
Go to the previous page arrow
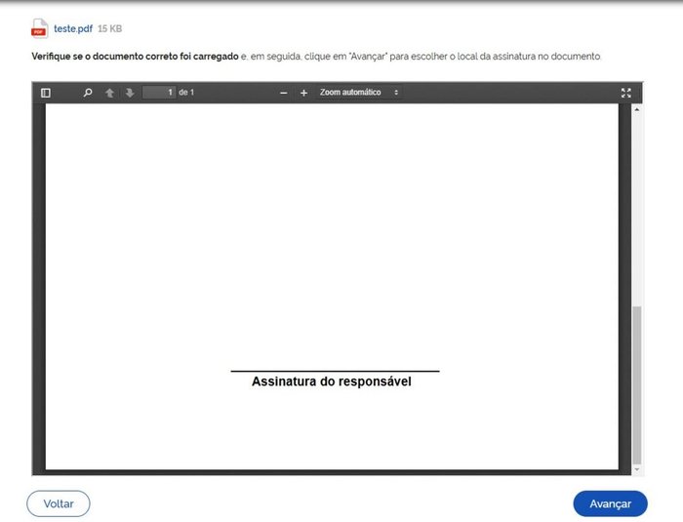[109, 93]
